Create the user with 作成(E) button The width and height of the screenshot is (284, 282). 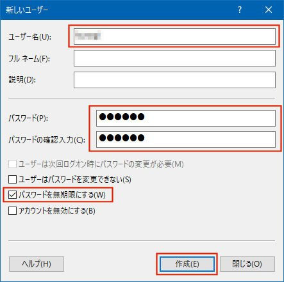click(187, 264)
